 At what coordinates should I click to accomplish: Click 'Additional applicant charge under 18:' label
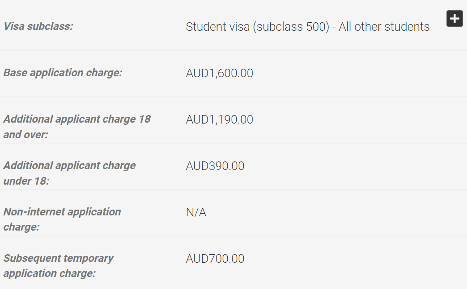(x=69, y=173)
